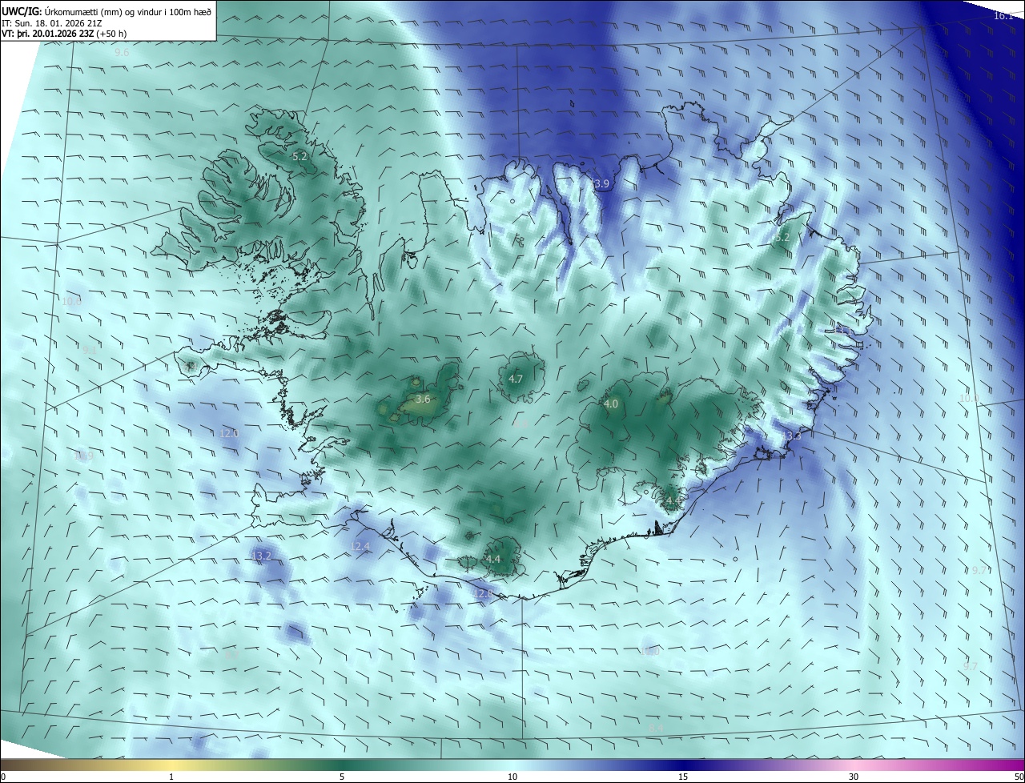
Task: Select the initial time line 'IT: Sun. 18. 01. 2026 21Z'
Action: [x=53, y=23]
